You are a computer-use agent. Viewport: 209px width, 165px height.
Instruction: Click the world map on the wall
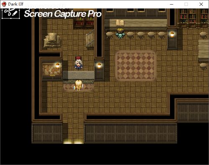(x=52, y=69)
